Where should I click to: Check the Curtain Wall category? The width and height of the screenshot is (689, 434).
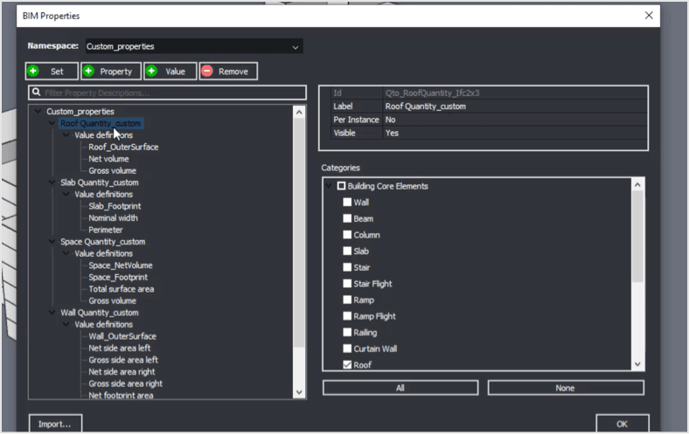[x=347, y=348]
